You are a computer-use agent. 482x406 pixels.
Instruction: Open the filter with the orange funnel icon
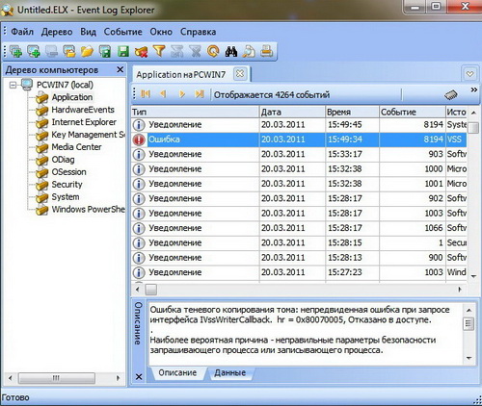coord(159,51)
